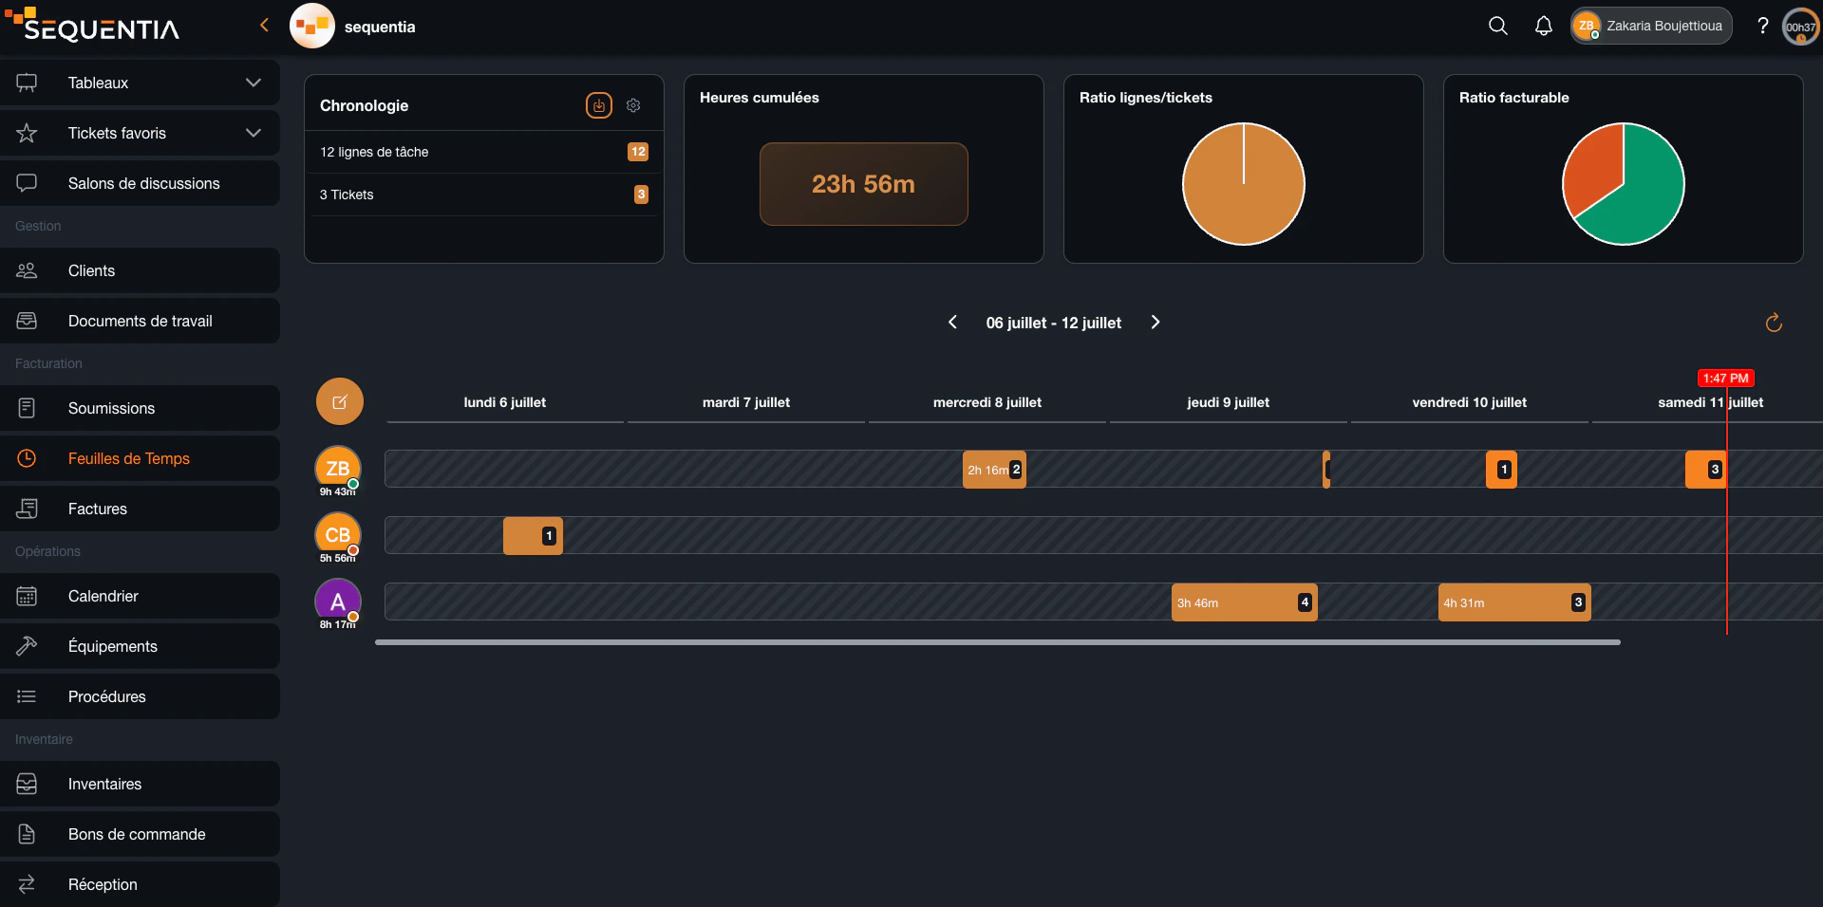Collapse the sidebar with the left chevron
This screenshot has width=1823, height=907.
coord(264,26)
